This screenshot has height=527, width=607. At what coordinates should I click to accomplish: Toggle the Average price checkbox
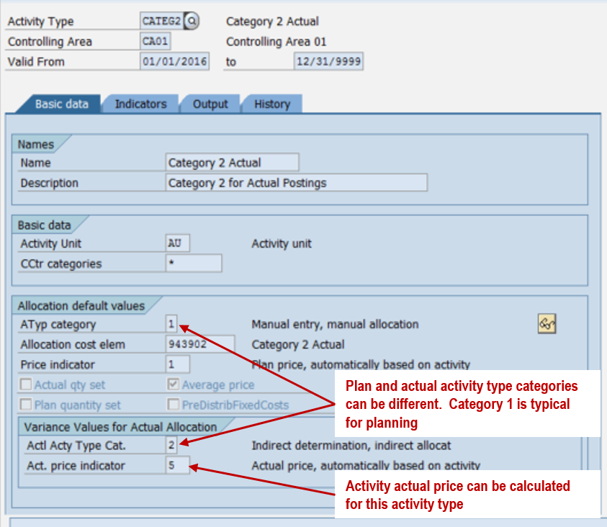coord(174,385)
